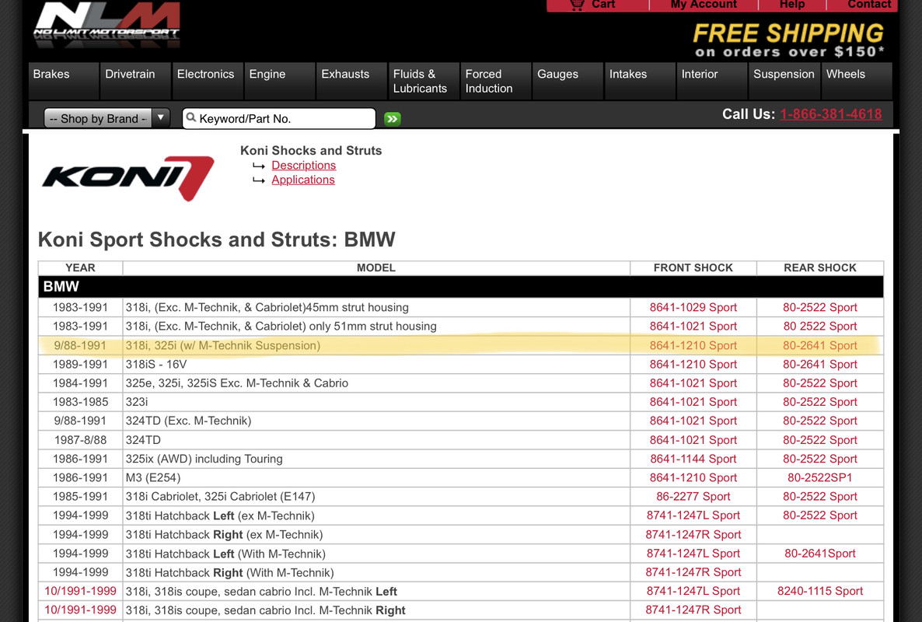
Task: Click the NLM No Limit Motorsport logo
Action: tap(107, 25)
